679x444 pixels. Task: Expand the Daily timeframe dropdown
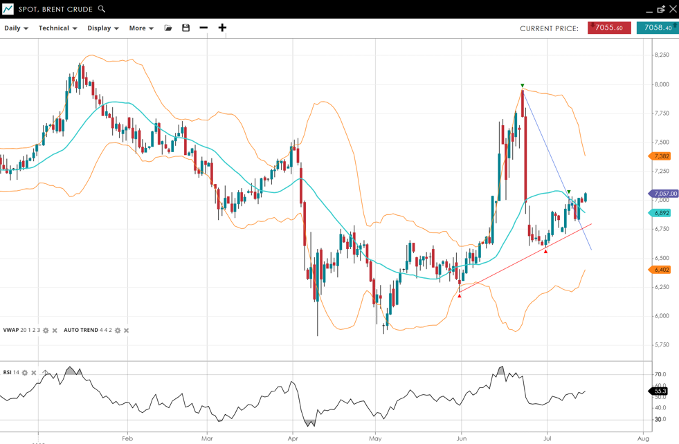tap(16, 28)
